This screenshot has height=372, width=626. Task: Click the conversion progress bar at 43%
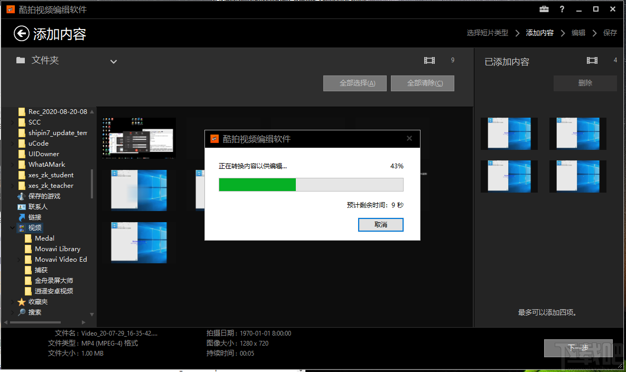(x=312, y=184)
